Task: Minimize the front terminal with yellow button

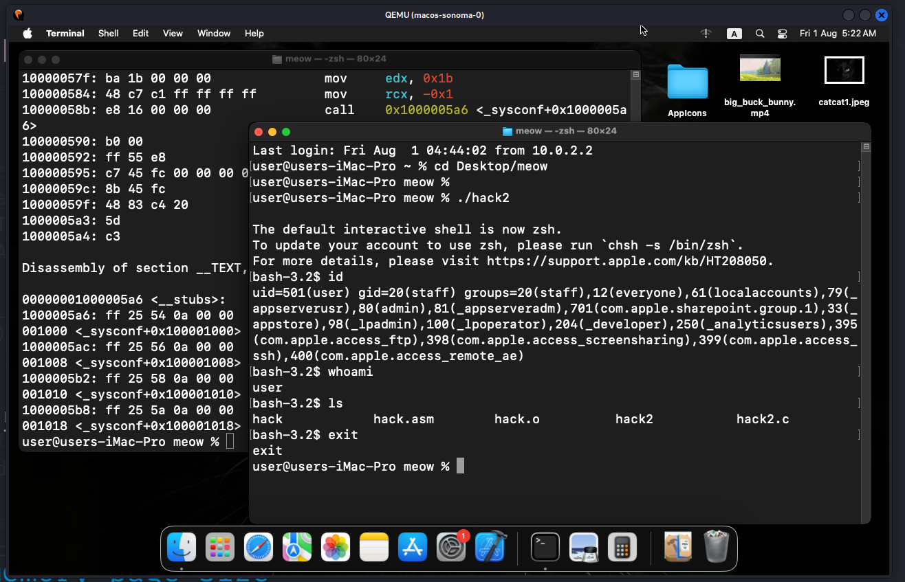Action: click(272, 131)
